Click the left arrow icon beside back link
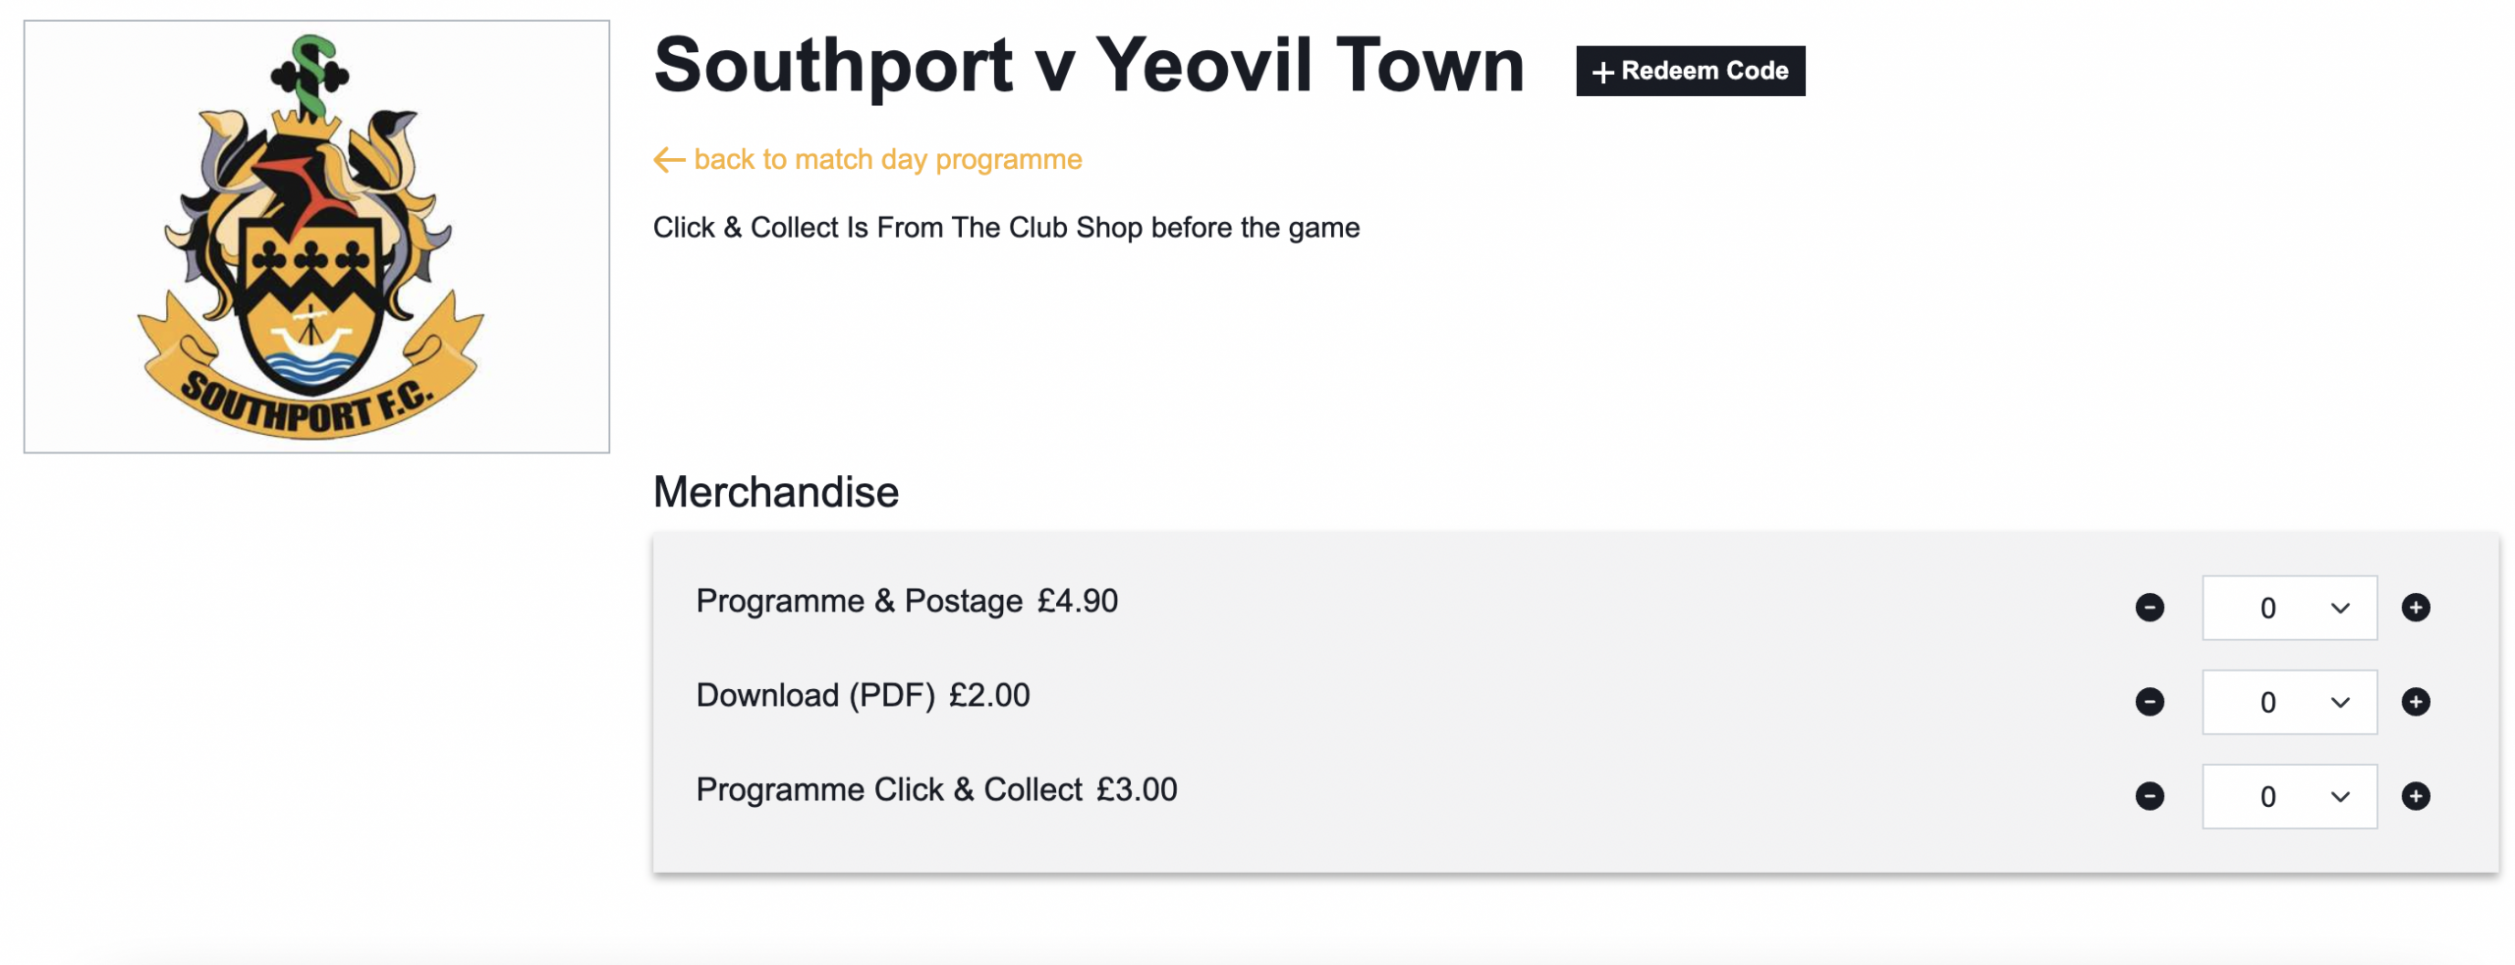 (x=668, y=160)
